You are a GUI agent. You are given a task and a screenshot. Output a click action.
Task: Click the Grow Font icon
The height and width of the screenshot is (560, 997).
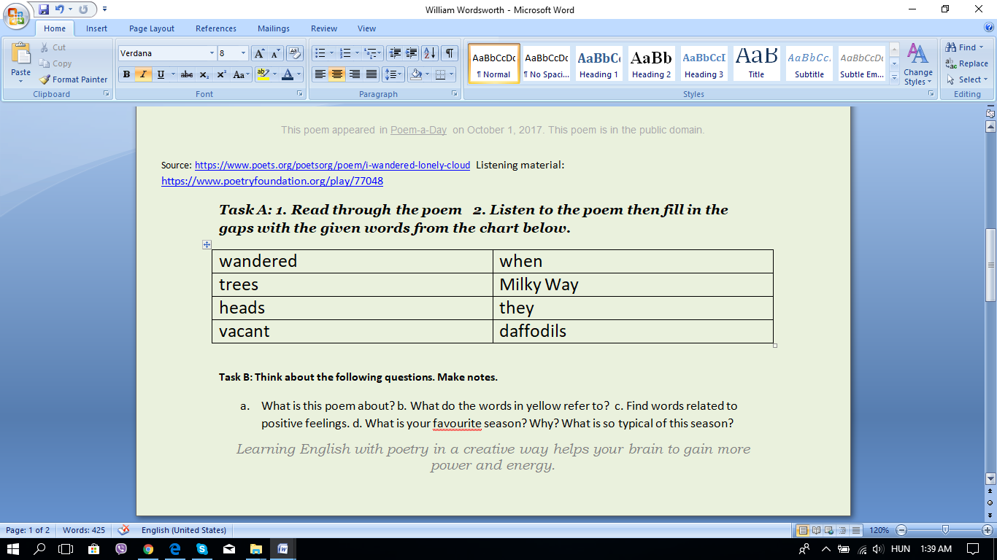259,53
